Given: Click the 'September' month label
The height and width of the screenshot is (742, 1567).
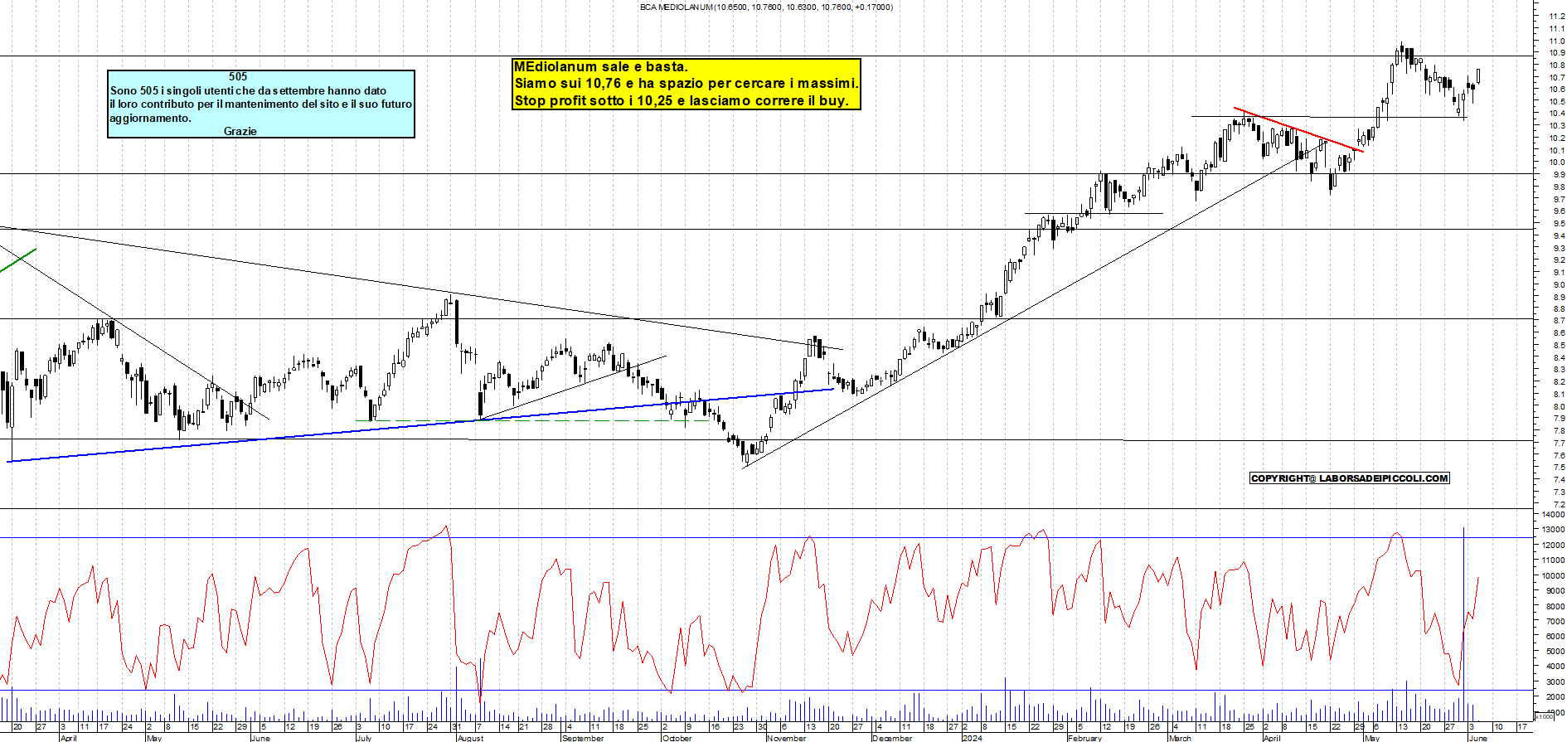Looking at the screenshot, I should (x=583, y=738).
